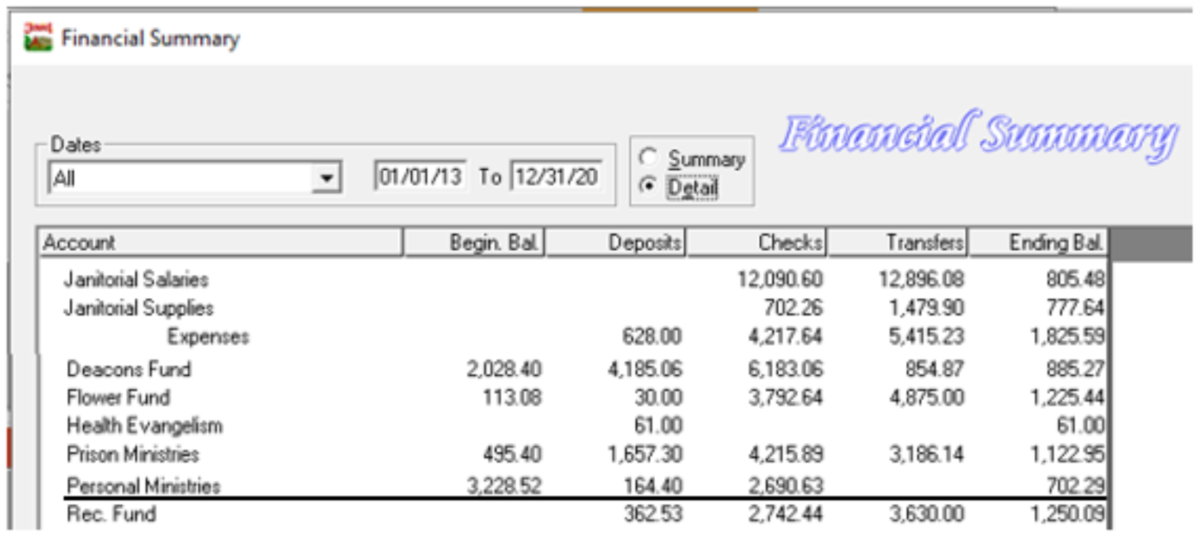
Task: Open the Dates dropdown arrow
Action: click(x=326, y=178)
